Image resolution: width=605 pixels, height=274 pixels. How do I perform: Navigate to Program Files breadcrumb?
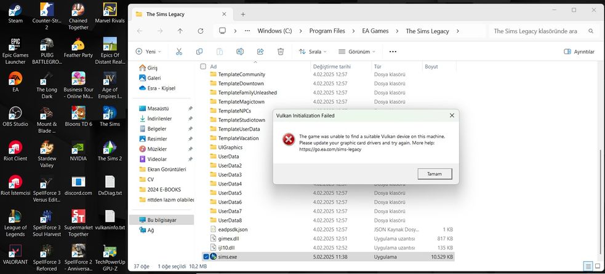(x=327, y=31)
